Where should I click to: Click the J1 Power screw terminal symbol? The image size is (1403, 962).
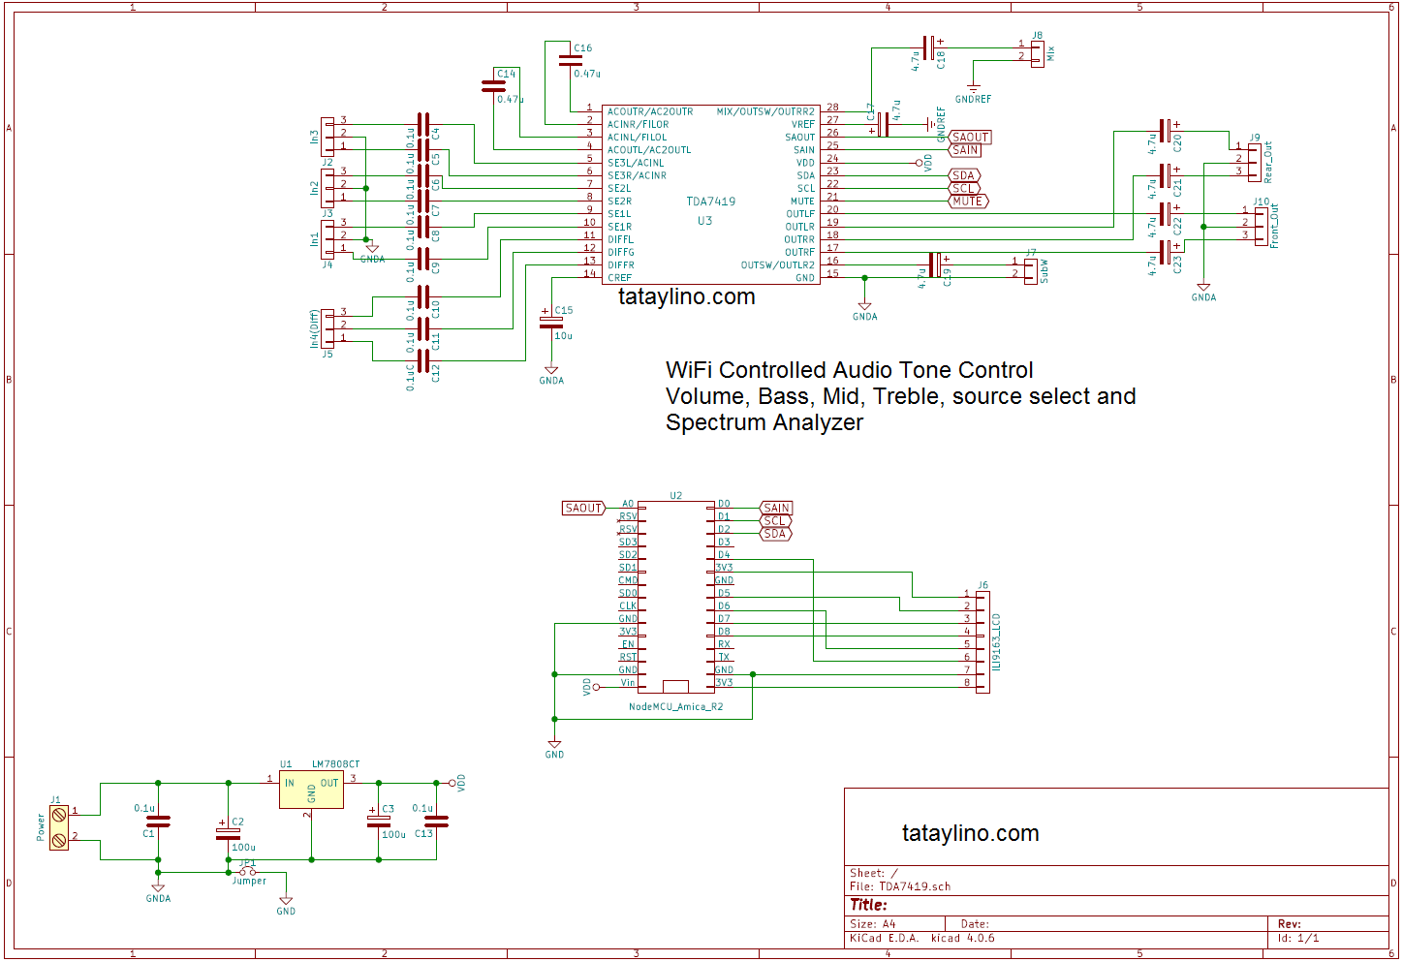pyautogui.click(x=59, y=827)
